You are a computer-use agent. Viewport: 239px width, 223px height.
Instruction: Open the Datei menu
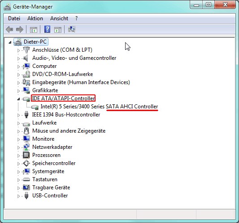(14, 18)
